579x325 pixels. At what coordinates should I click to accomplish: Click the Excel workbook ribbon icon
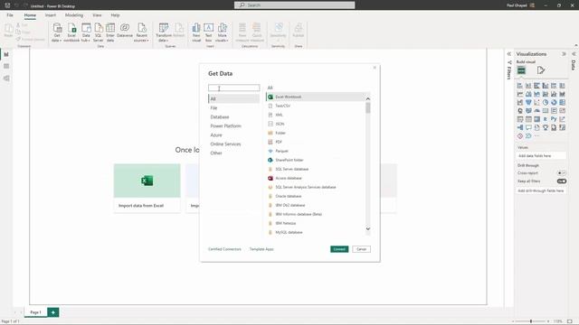point(71,32)
